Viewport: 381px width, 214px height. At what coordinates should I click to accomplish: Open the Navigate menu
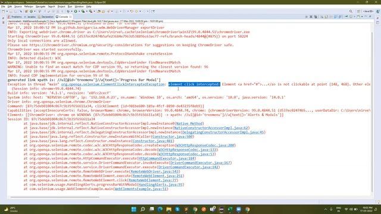pos(40,7)
